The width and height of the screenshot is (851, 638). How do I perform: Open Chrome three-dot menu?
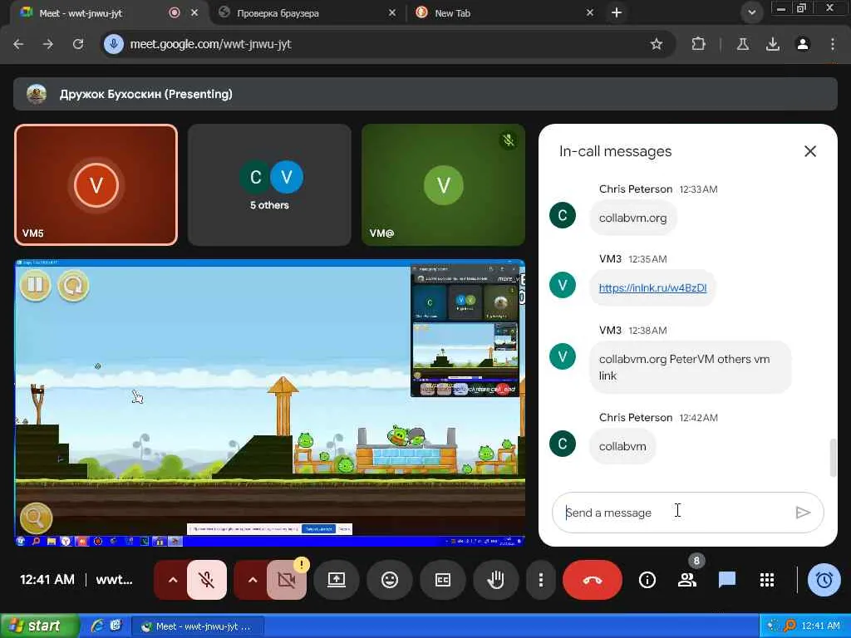833,44
